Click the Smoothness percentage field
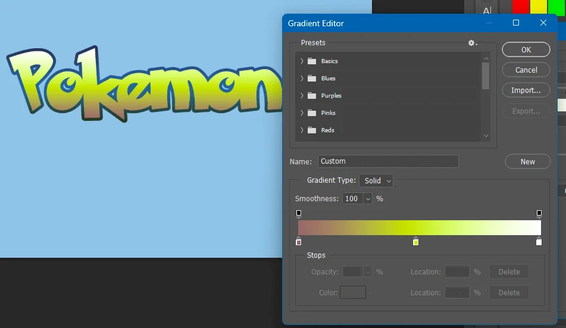 [x=353, y=199]
